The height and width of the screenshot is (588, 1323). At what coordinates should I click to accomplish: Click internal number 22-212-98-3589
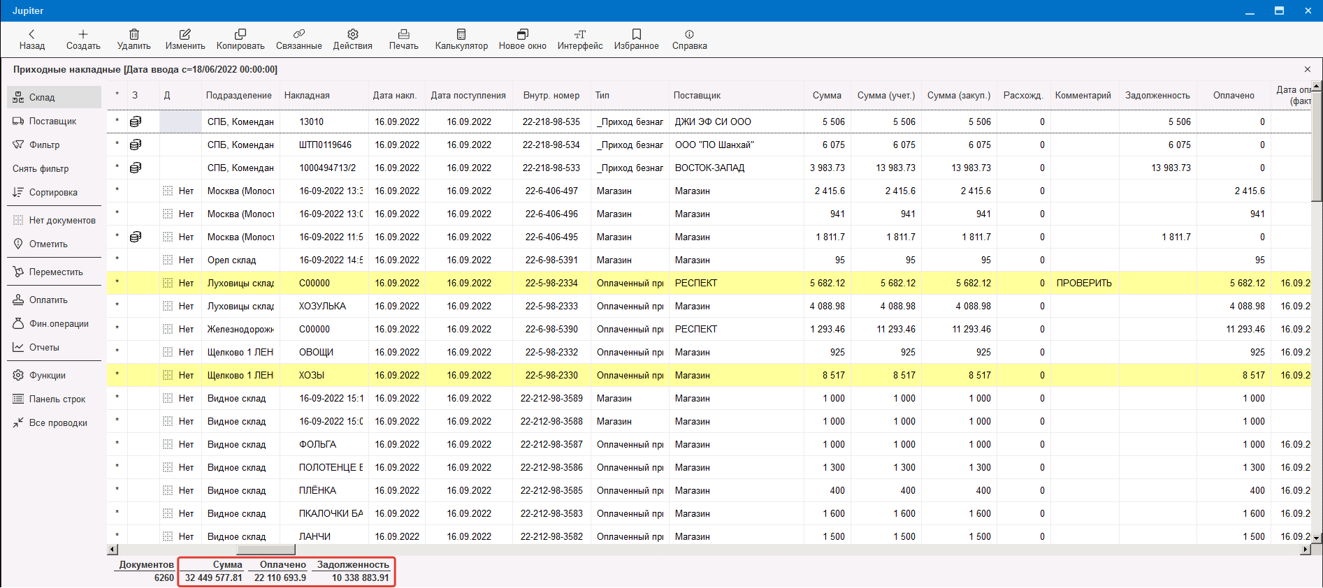tap(551, 398)
